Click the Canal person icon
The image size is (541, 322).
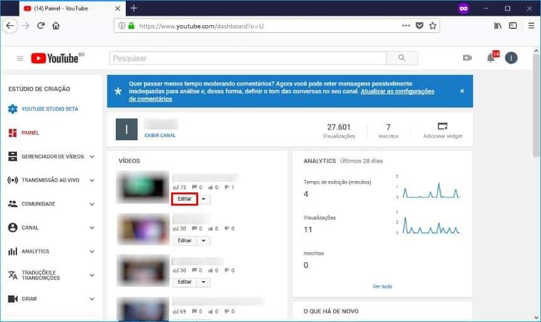pos(13,228)
